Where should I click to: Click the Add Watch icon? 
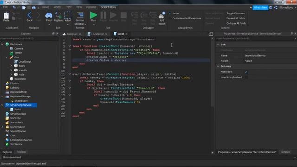coord(162,15)
